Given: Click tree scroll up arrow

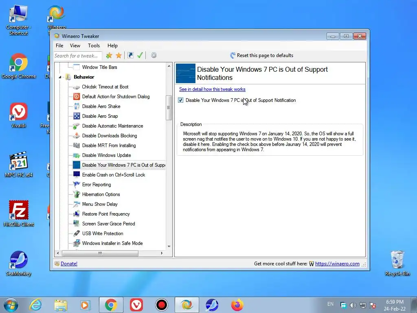Looking at the screenshot, I should pos(169,66).
